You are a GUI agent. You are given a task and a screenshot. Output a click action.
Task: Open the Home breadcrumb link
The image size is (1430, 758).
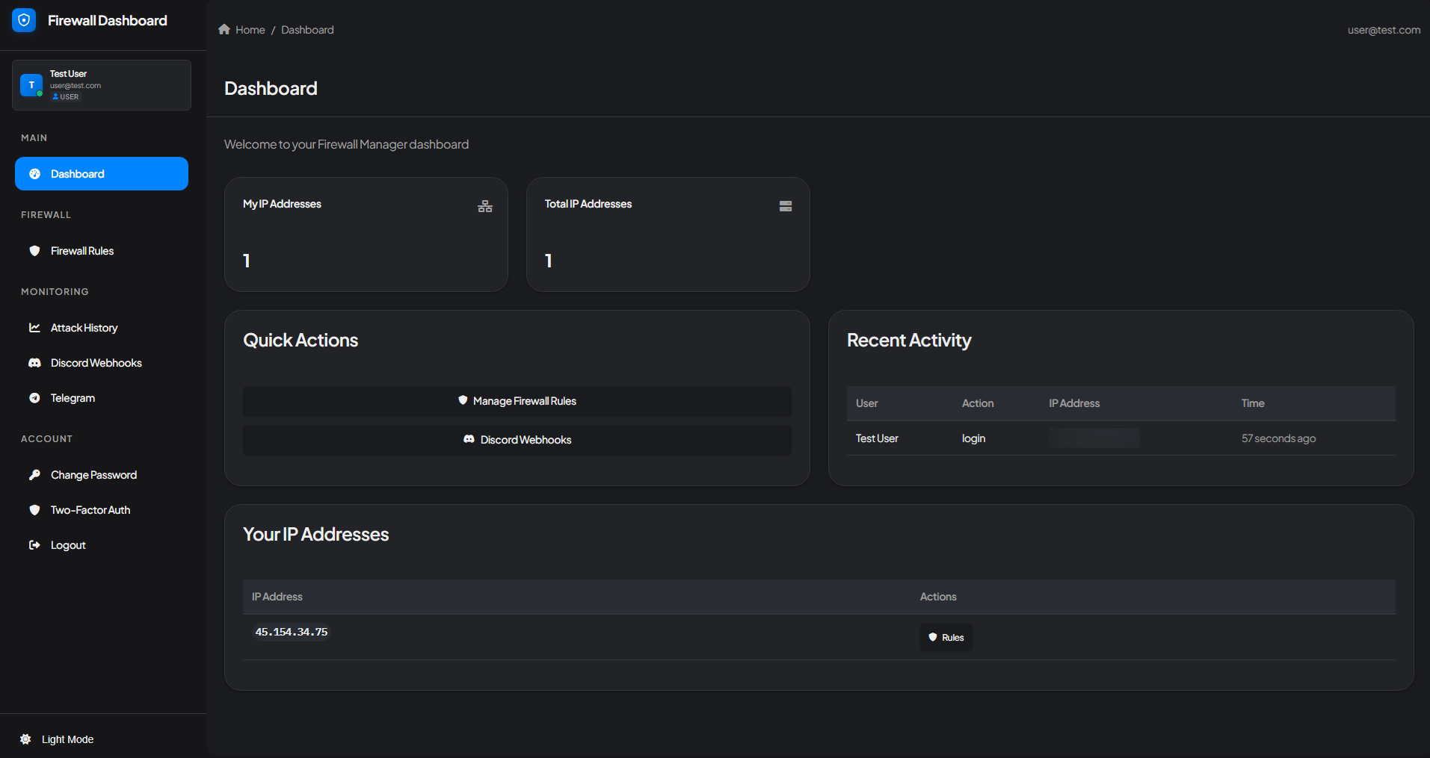coord(250,29)
